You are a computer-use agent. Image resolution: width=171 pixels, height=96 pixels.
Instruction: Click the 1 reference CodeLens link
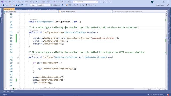[x=33, y=19]
